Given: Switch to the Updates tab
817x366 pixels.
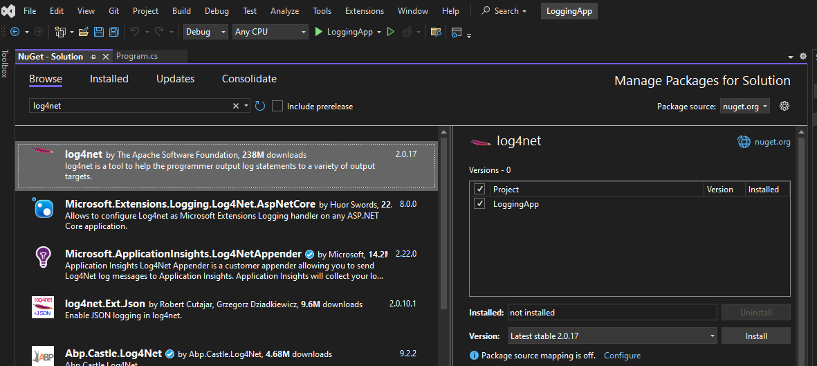Looking at the screenshot, I should (175, 79).
